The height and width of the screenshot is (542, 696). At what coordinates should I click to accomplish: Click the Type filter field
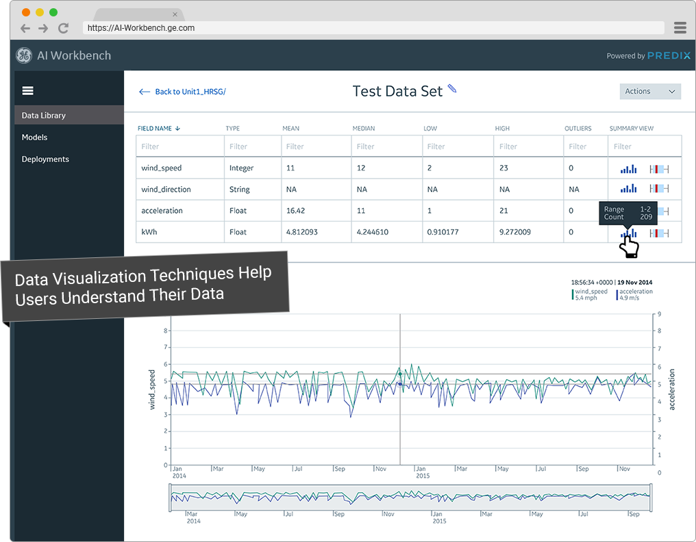click(x=253, y=146)
